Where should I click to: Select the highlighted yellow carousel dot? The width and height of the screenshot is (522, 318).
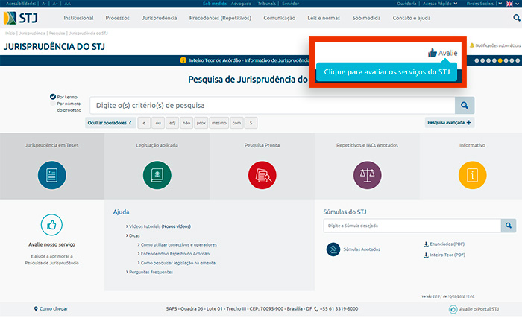click(x=500, y=60)
